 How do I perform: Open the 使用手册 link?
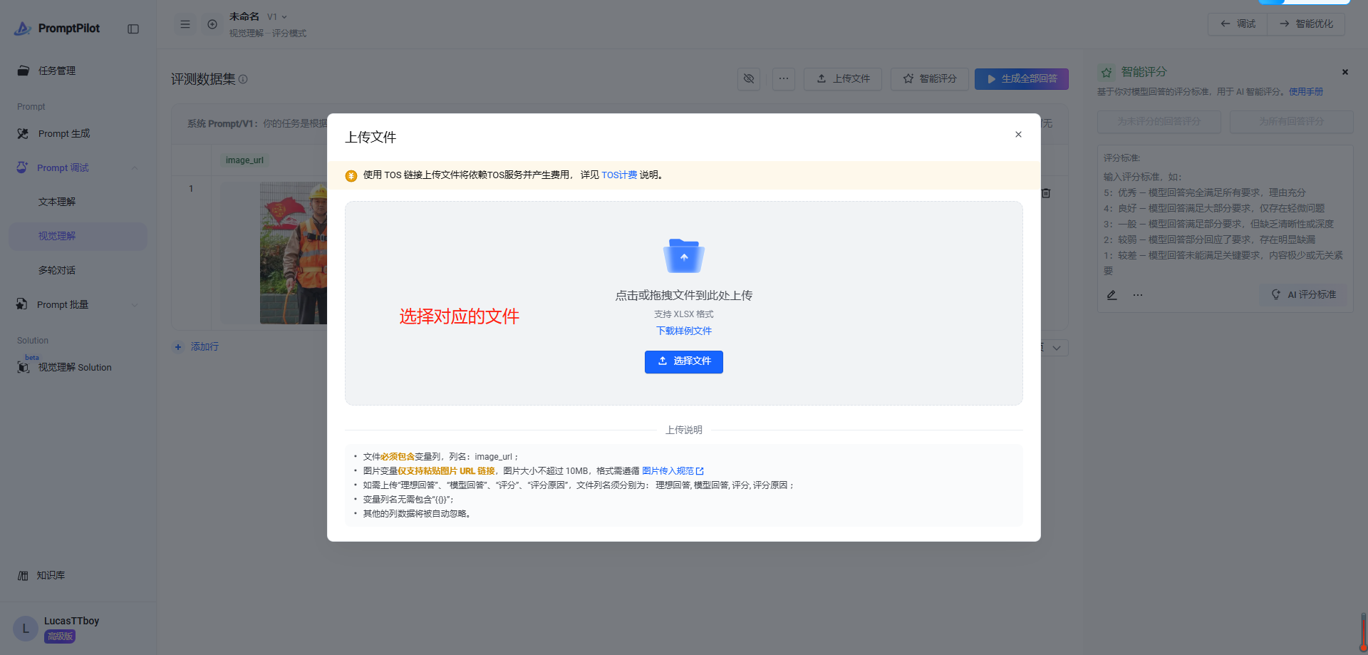click(1306, 92)
